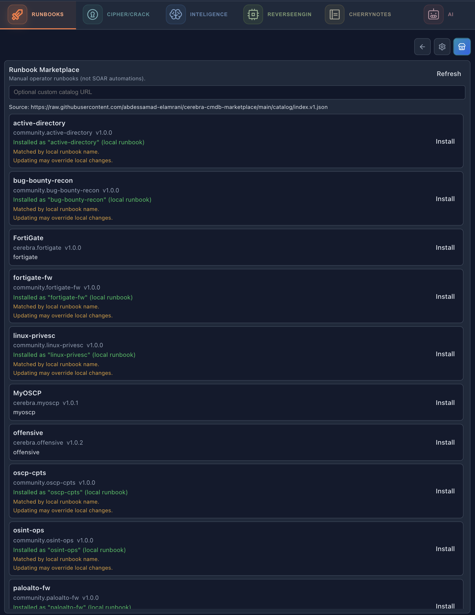Install the active-directory runbook
The image size is (475, 615).
coord(445,141)
